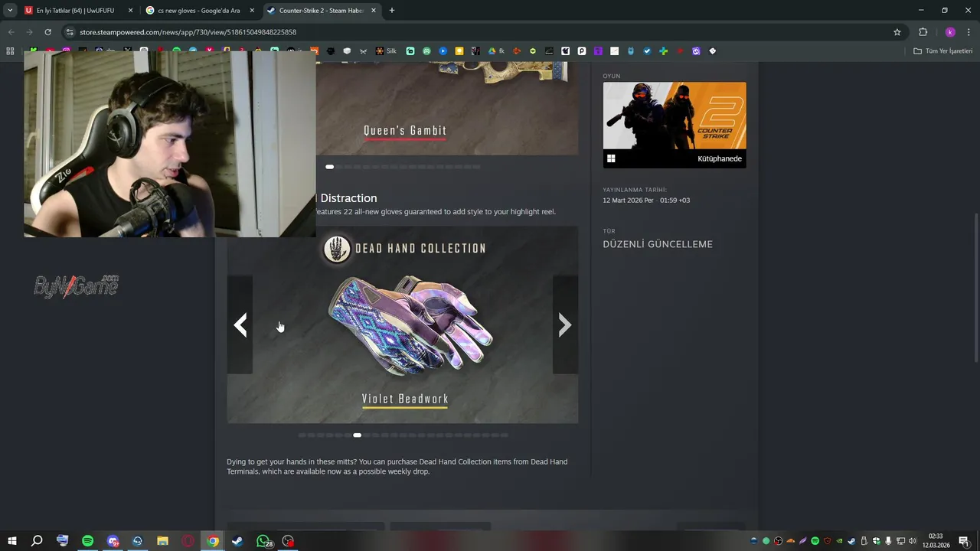Open Chrome extensions puzzle icon
The width and height of the screenshot is (980, 551).
pos(923,32)
